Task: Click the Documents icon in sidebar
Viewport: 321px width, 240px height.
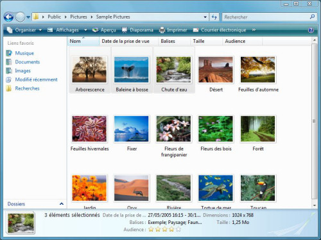Action: tap(9, 62)
